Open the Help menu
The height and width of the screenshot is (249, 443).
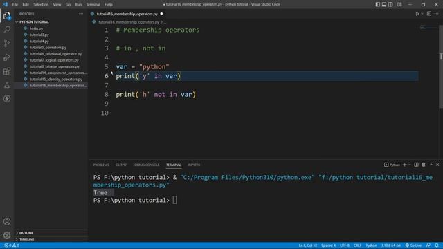click(109, 4)
